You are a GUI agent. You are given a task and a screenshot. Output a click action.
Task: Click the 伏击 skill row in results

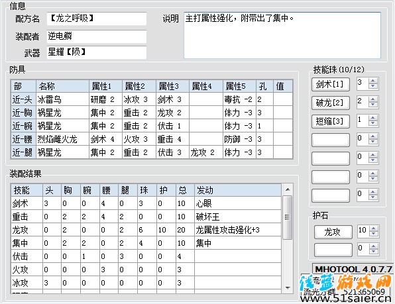point(146,256)
